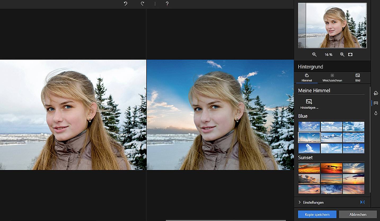
Task: Click the Redo icon in the top toolbar
Action: pos(142,4)
